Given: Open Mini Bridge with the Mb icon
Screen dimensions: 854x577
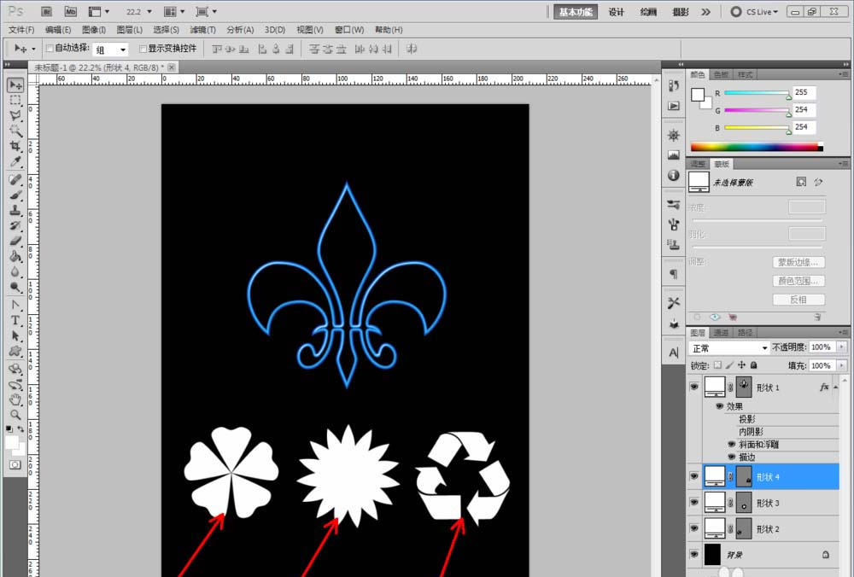Looking at the screenshot, I should click(70, 11).
